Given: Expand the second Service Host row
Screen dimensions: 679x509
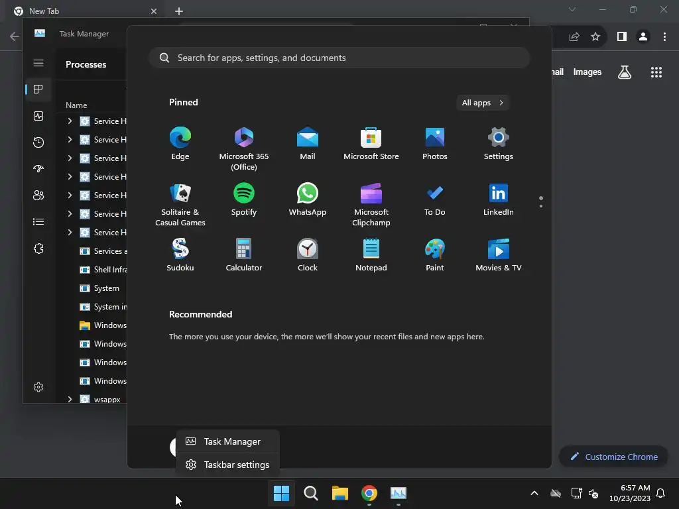Looking at the screenshot, I should 70,139.
